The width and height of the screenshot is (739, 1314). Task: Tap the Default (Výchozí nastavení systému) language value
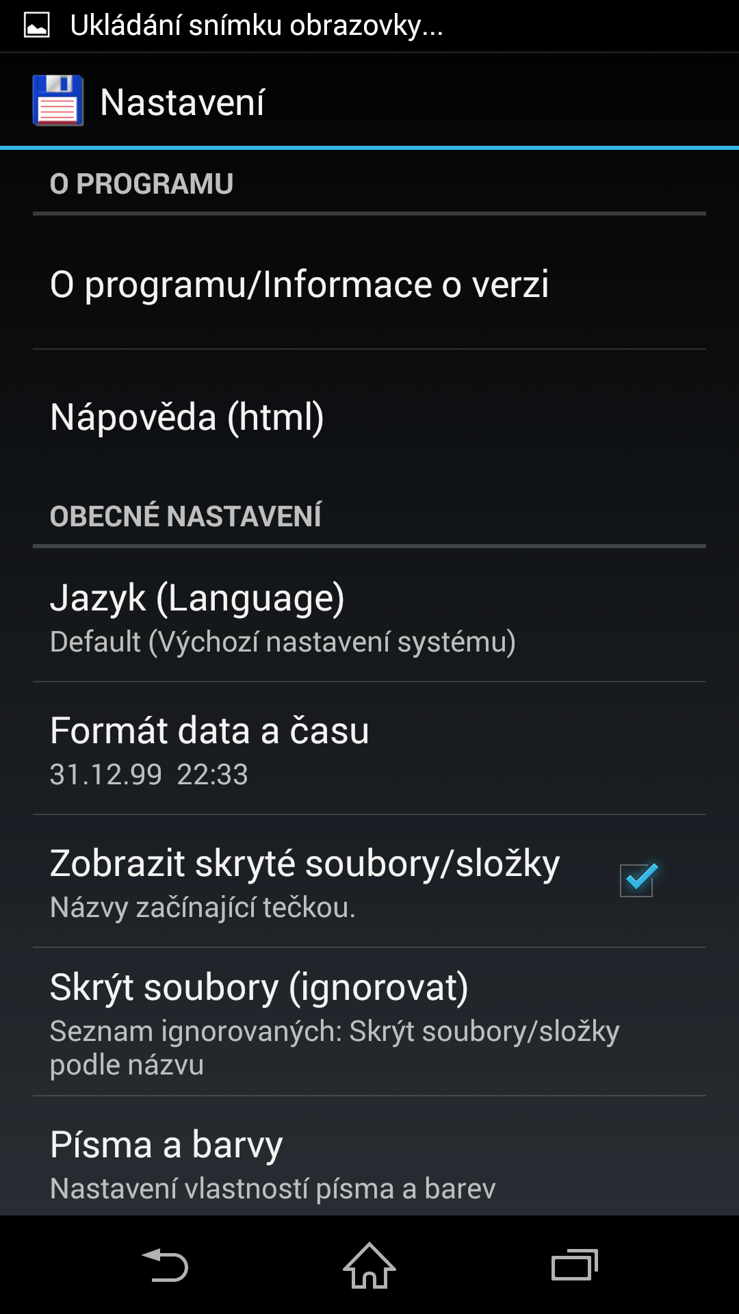point(283,642)
